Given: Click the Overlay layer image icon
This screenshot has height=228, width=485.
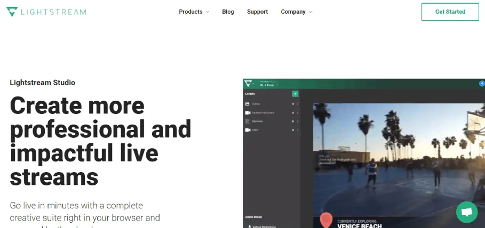Looking at the screenshot, I should click(x=248, y=104).
